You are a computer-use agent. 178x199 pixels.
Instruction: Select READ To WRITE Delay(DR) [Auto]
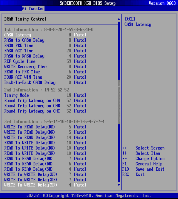point(80,148)
